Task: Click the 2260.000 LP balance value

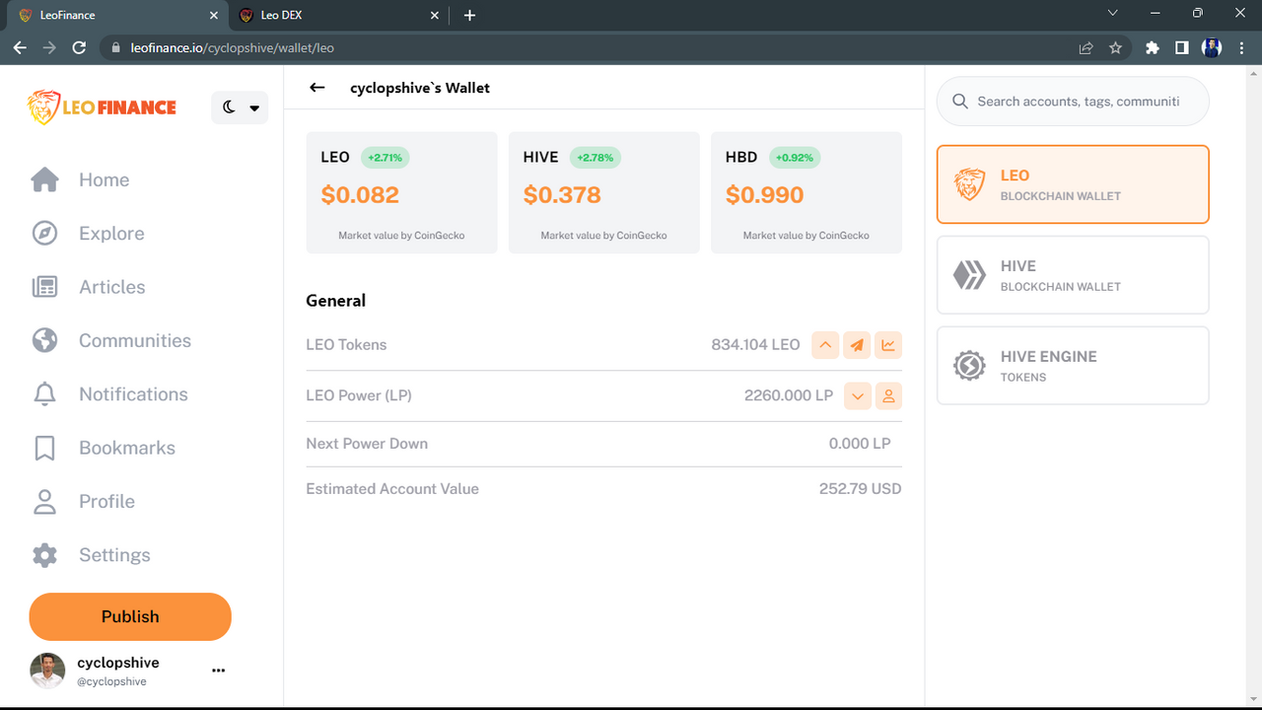Action: (x=789, y=396)
